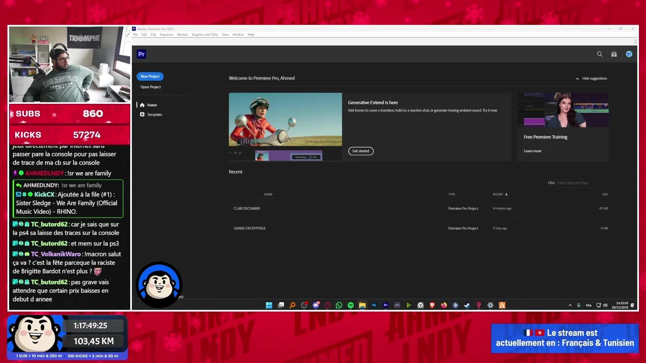Screen dimensions: 646x363
Task: Click the New Project button
Action: pos(150,76)
